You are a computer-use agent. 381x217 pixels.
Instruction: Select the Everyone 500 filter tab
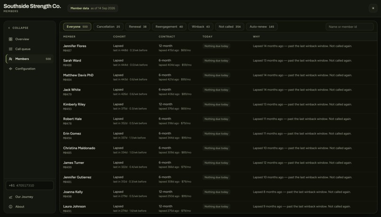(77, 27)
